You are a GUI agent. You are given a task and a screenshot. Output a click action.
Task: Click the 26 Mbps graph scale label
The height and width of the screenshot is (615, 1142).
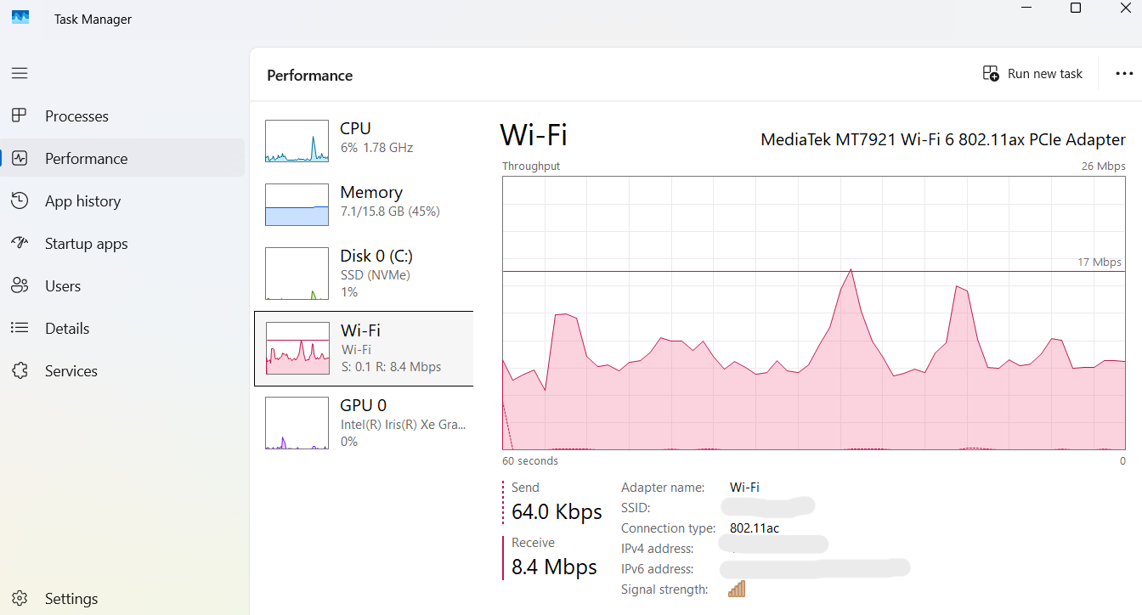pyautogui.click(x=1104, y=166)
